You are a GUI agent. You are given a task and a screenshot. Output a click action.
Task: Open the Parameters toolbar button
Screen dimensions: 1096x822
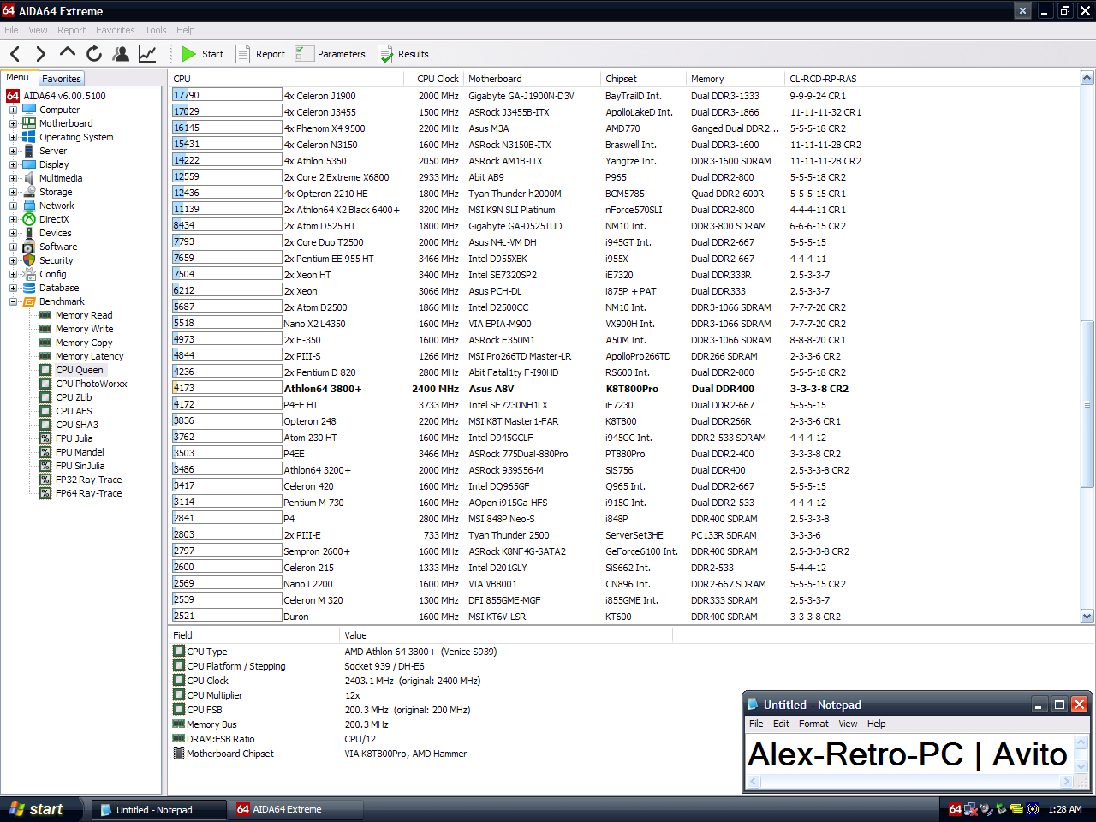tap(330, 54)
